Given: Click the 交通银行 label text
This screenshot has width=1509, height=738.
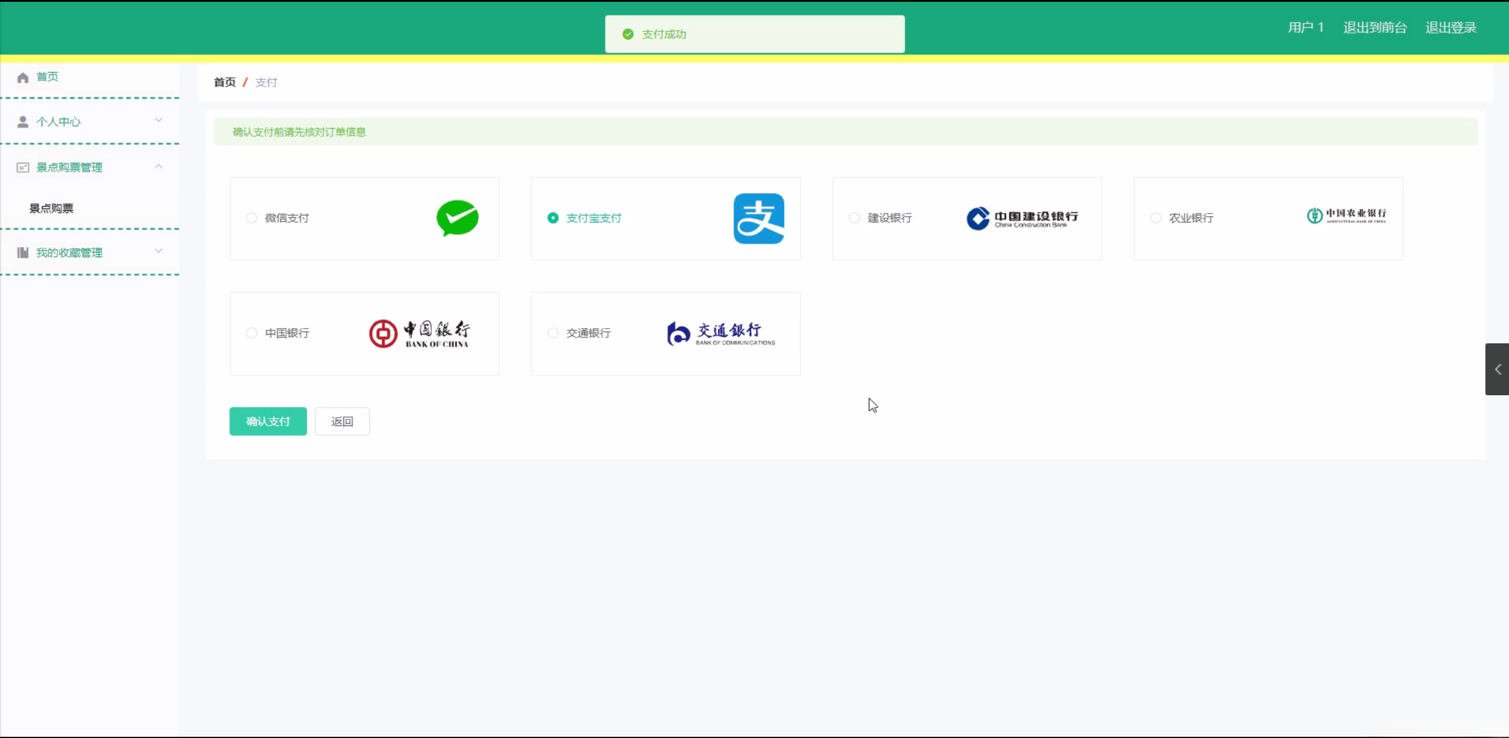Looking at the screenshot, I should click(x=588, y=333).
